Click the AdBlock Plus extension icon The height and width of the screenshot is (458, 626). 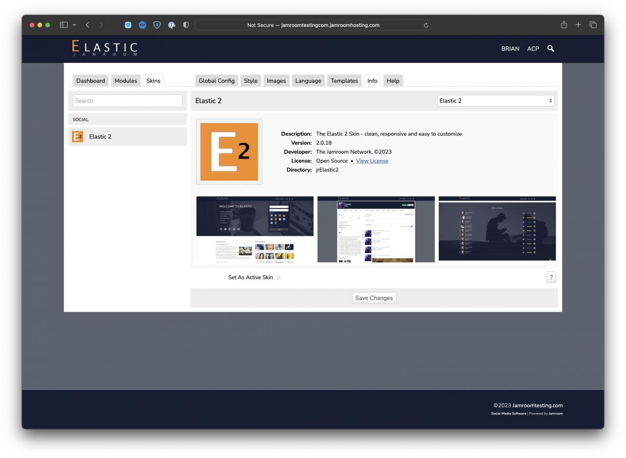coord(142,25)
